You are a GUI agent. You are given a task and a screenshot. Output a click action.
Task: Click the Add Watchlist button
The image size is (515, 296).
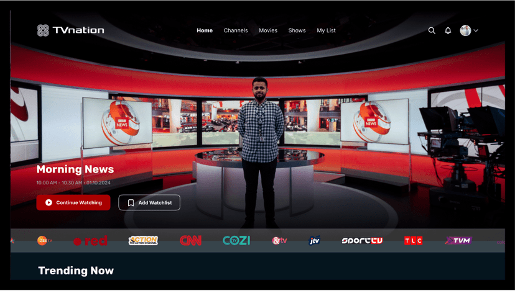click(x=149, y=202)
